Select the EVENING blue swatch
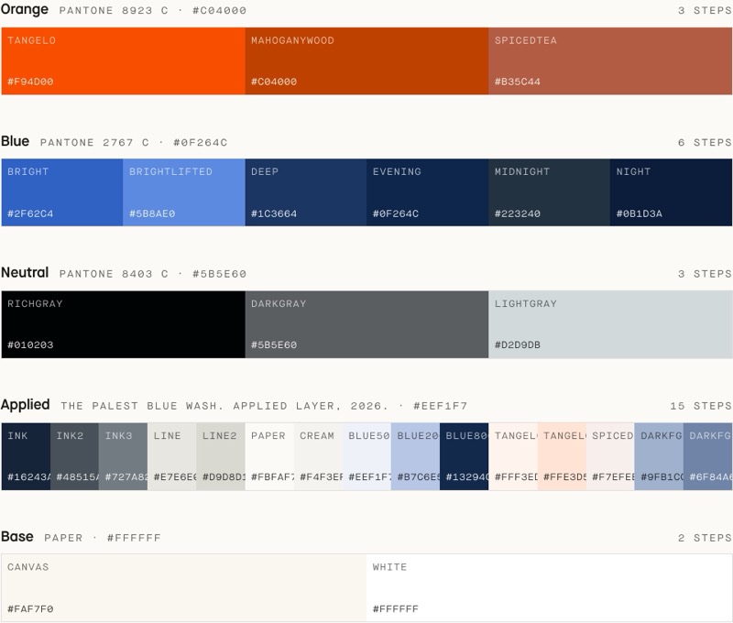733x623 pixels. tap(427, 192)
